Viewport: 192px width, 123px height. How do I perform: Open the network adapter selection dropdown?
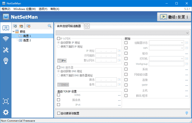click(122, 33)
